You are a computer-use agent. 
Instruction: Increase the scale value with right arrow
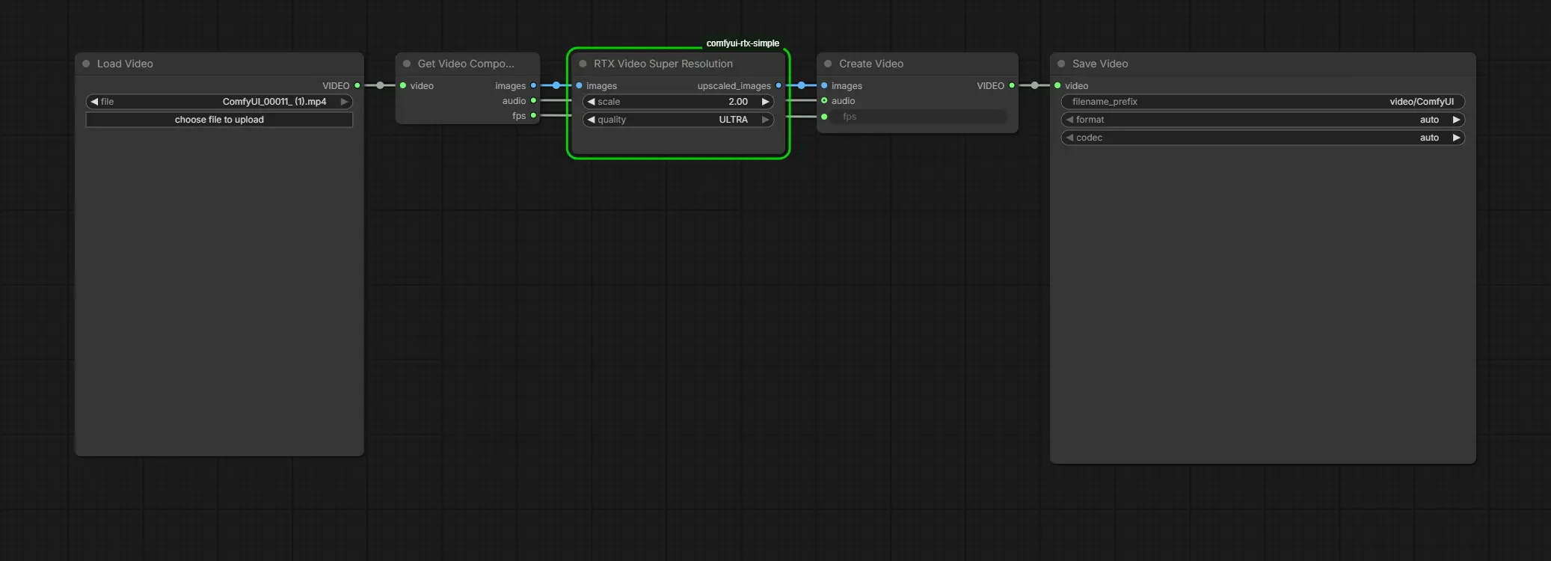(x=765, y=102)
